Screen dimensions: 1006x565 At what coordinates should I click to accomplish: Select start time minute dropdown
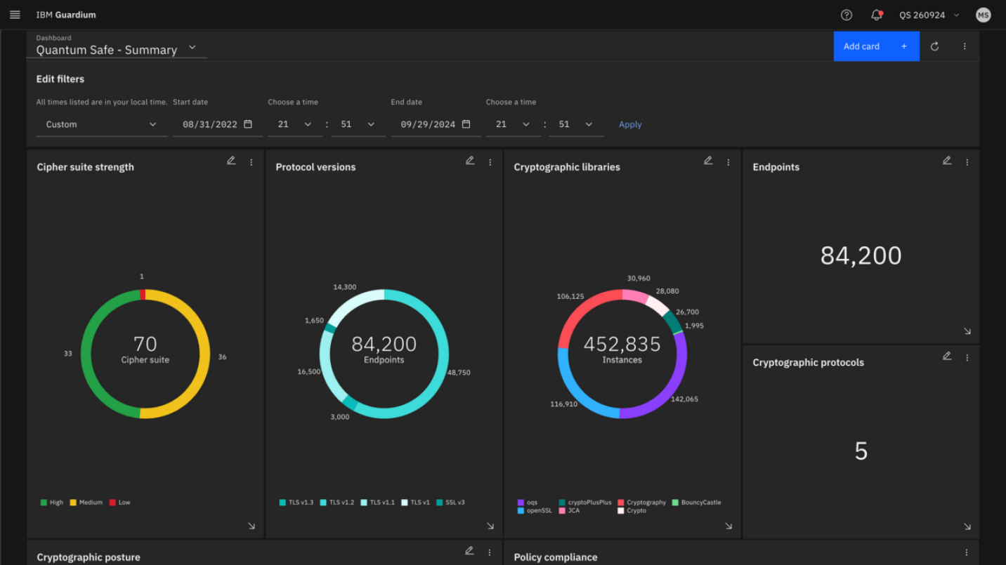pos(358,124)
